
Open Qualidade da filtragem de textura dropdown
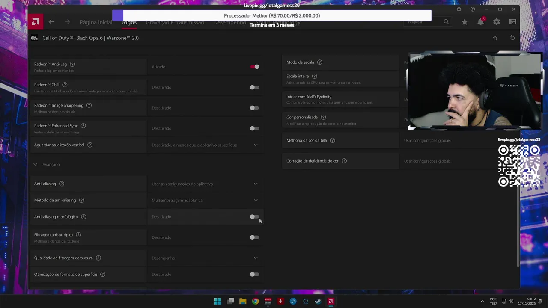click(x=205, y=258)
